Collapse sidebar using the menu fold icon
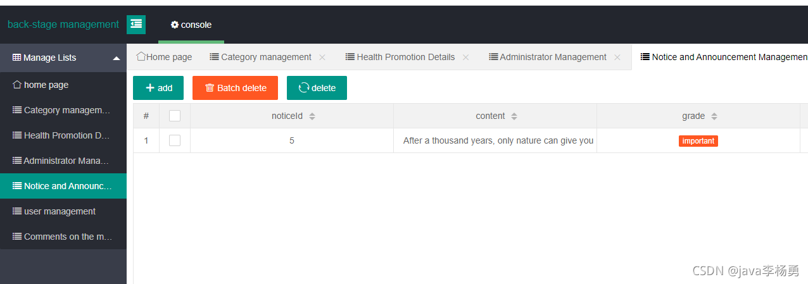This screenshot has width=808, height=284. pos(136,25)
